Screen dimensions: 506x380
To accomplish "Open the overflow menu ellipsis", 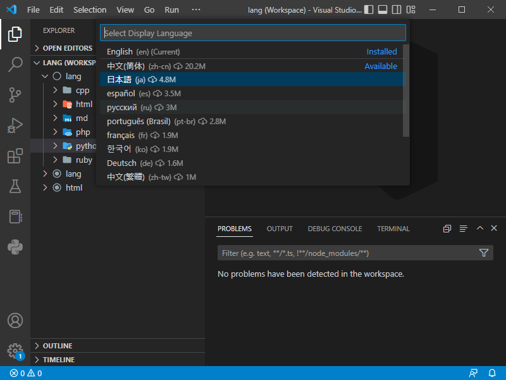I will (196, 9).
